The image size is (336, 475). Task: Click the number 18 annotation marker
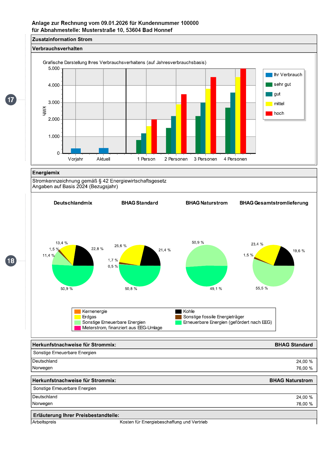coord(11,261)
